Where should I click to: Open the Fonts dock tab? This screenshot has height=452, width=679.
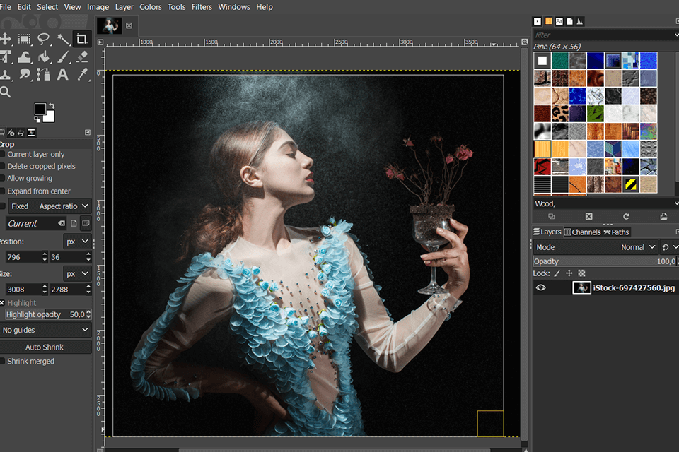(559, 21)
